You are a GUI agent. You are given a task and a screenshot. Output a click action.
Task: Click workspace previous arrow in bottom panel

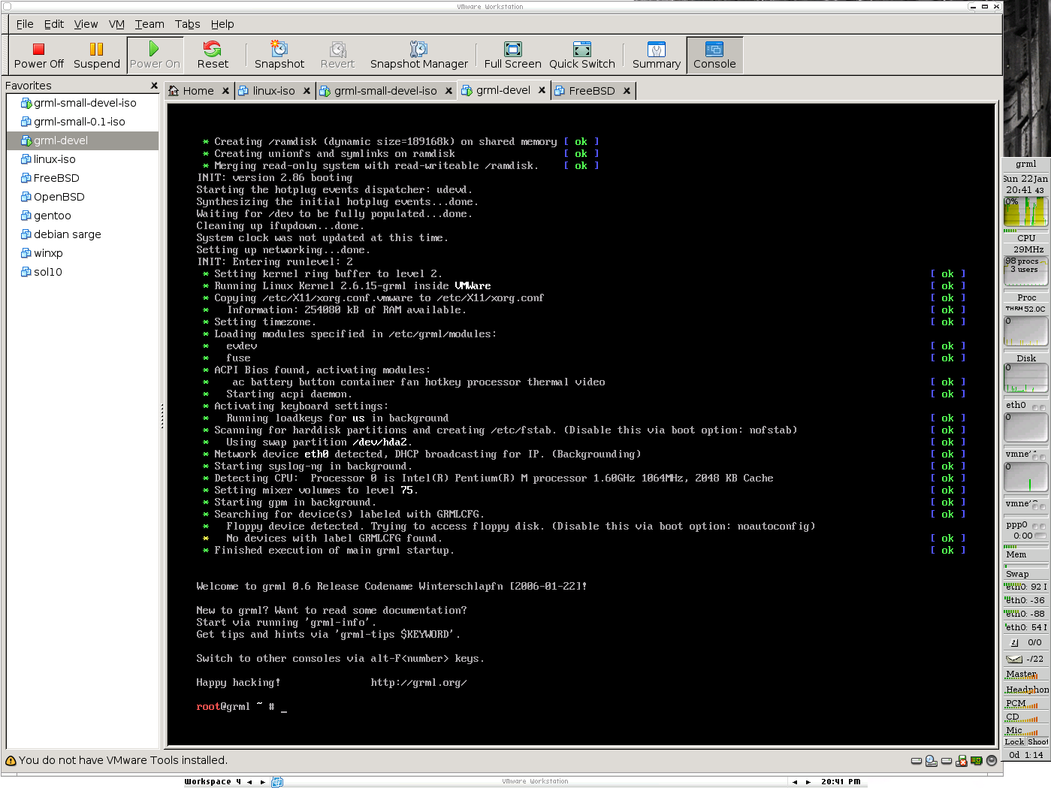tap(249, 782)
